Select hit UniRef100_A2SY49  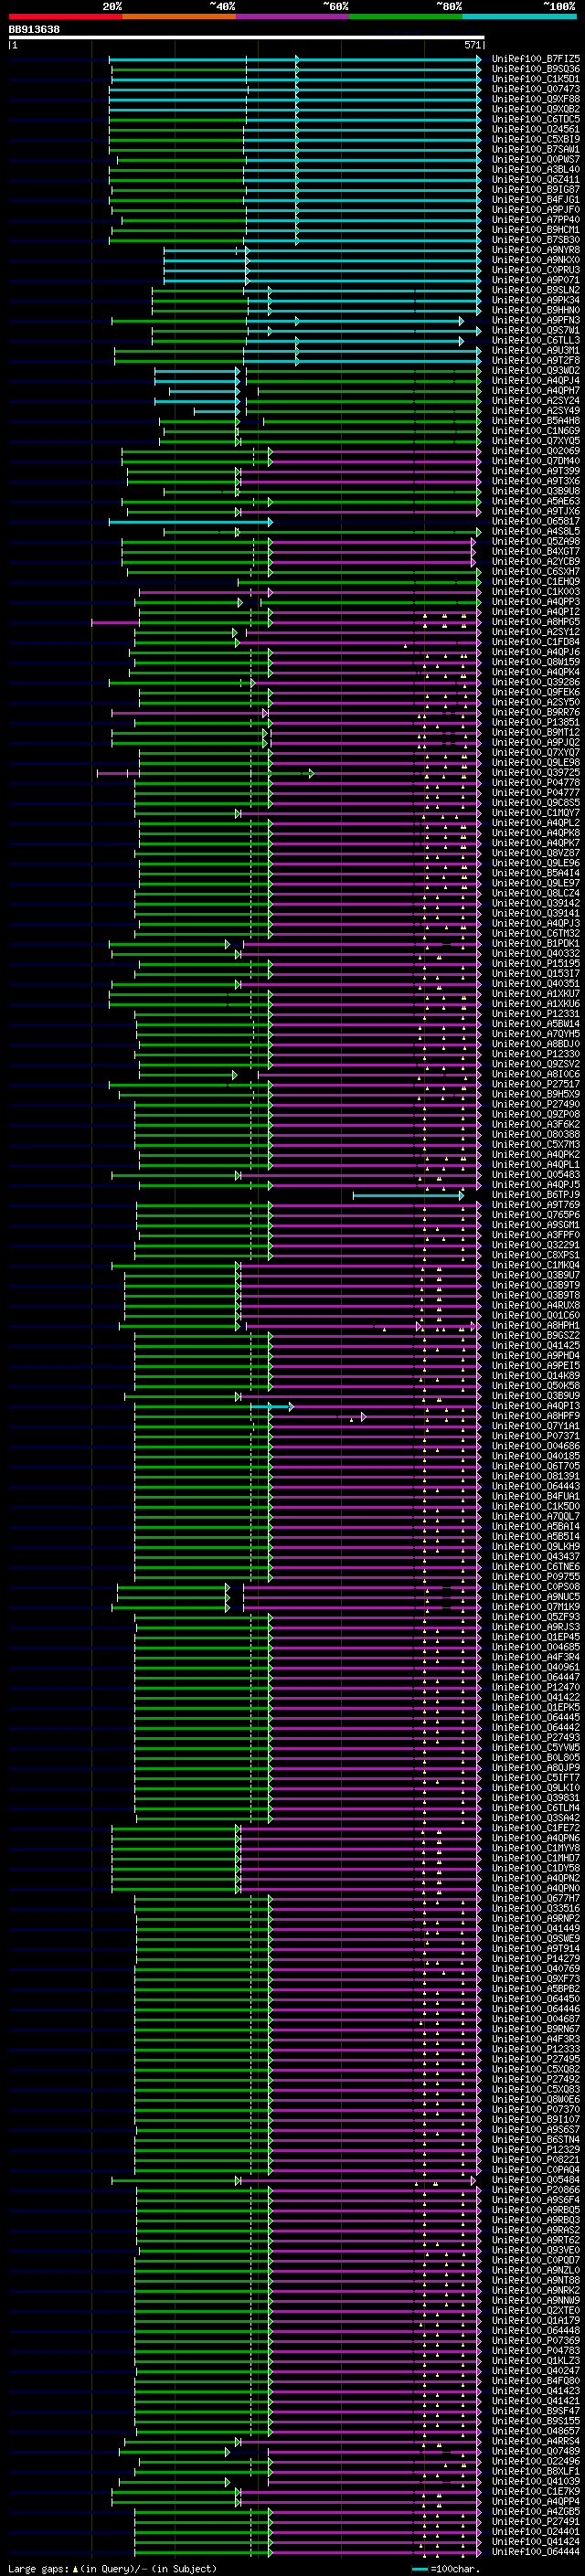(536, 411)
